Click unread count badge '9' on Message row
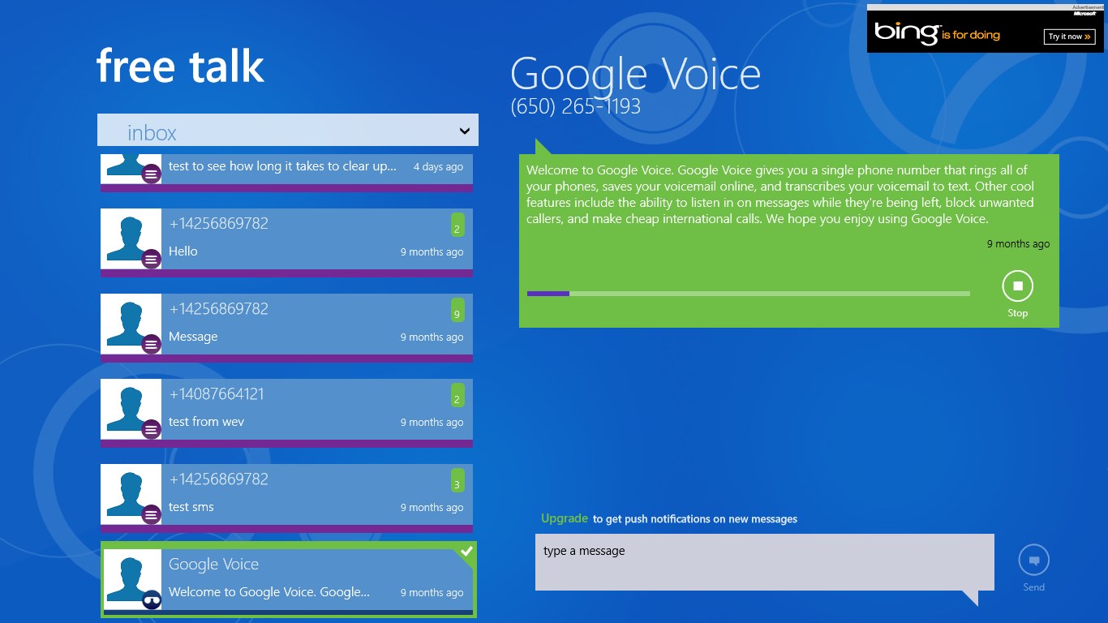1108x623 pixels. pos(457,310)
